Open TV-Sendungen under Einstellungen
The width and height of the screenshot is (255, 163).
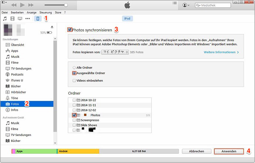click(27, 68)
